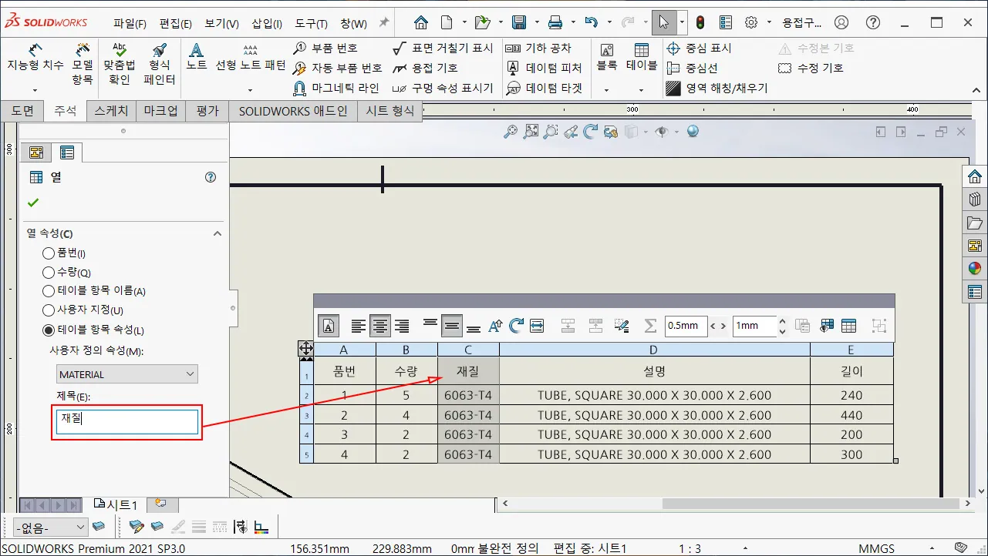Click the 0.5mm border thickness field
This screenshot has height=556, width=988.
(685, 326)
